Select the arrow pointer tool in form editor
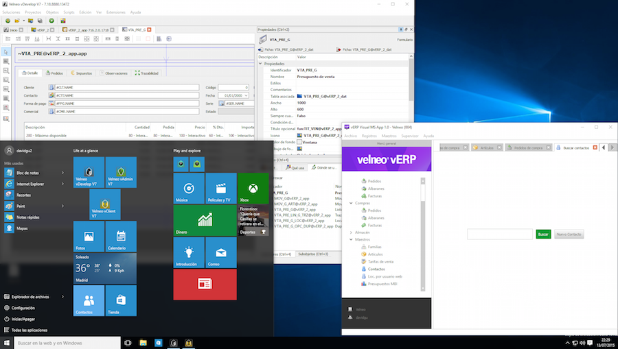Viewport: 618px width, 349px height. click(x=6, y=52)
